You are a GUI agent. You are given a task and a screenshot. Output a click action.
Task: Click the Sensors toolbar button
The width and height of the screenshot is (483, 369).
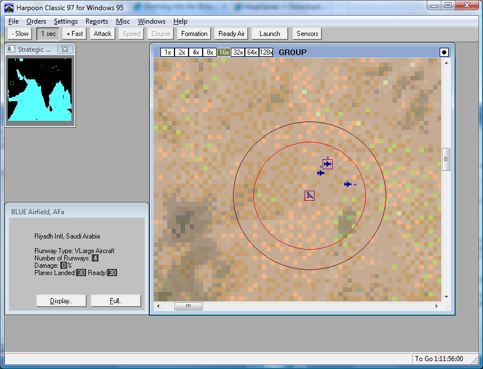pyautogui.click(x=307, y=34)
